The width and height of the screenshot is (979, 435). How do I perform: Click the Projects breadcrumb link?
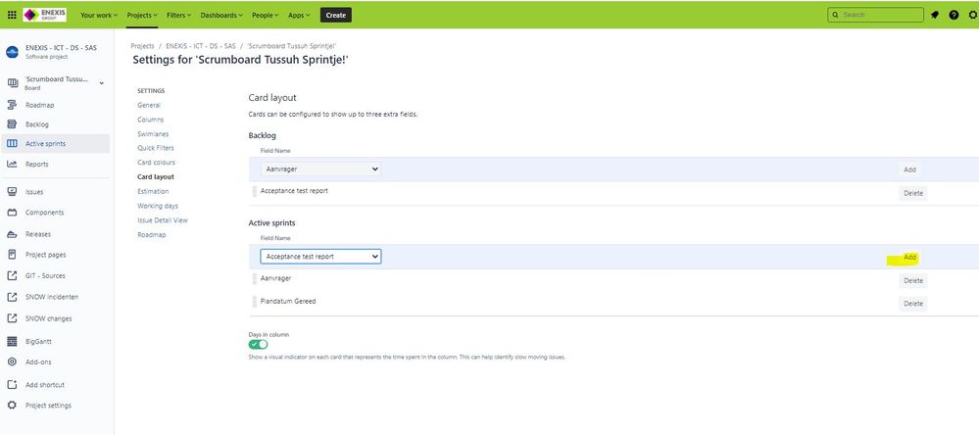click(x=142, y=46)
